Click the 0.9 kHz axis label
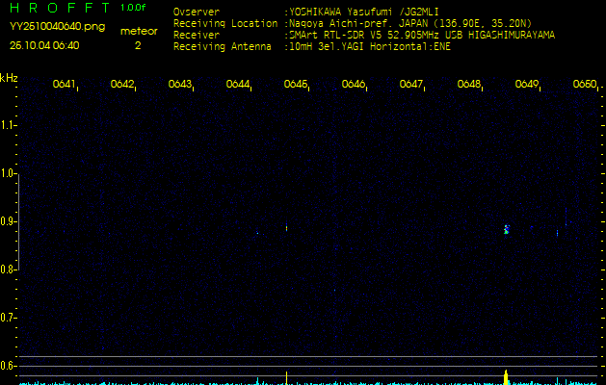The width and height of the screenshot is (606, 385). pyautogui.click(x=8, y=221)
